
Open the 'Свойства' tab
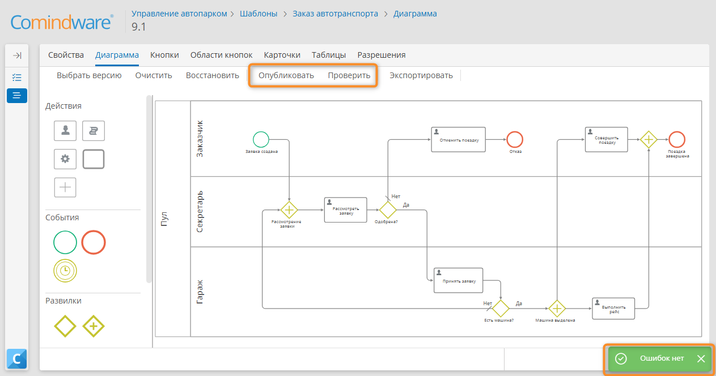coord(66,55)
